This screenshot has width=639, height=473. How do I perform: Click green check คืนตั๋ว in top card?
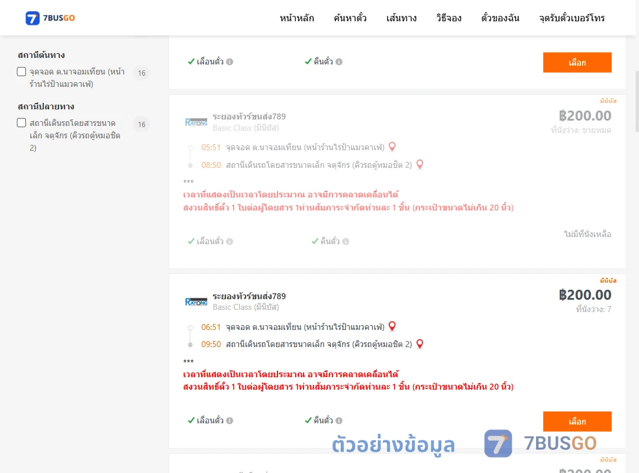(x=308, y=61)
